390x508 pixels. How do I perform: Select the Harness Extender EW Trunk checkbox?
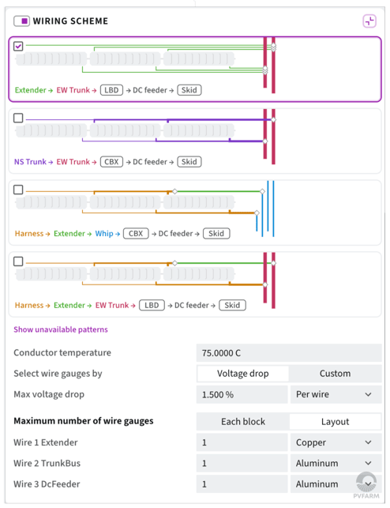(18, 262)
